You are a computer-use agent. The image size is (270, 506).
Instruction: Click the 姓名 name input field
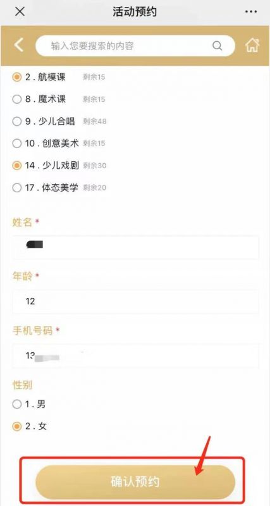135,247
